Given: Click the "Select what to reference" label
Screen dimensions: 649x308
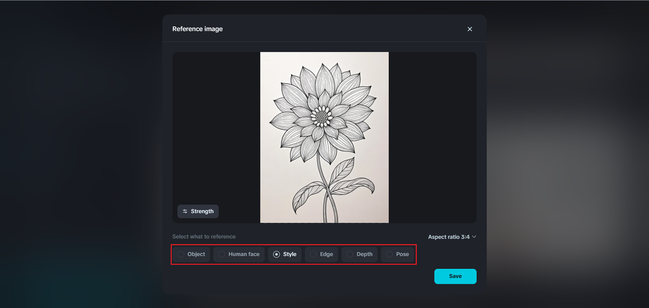Looking at the screenshot, I should tap(204, 237).
